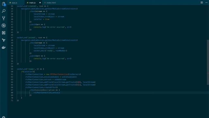Click line number 71 in the gutter

coord(12,101)
